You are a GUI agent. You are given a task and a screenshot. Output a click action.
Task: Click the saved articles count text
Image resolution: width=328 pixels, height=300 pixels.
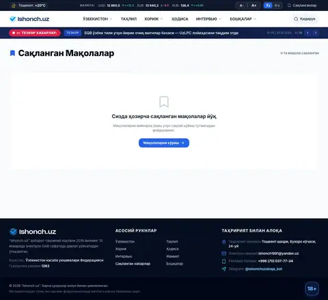(x=299, y=53)
